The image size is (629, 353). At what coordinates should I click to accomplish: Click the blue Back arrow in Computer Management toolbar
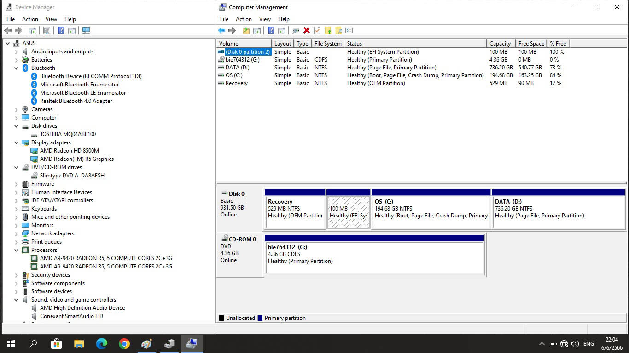pos(221,31)
